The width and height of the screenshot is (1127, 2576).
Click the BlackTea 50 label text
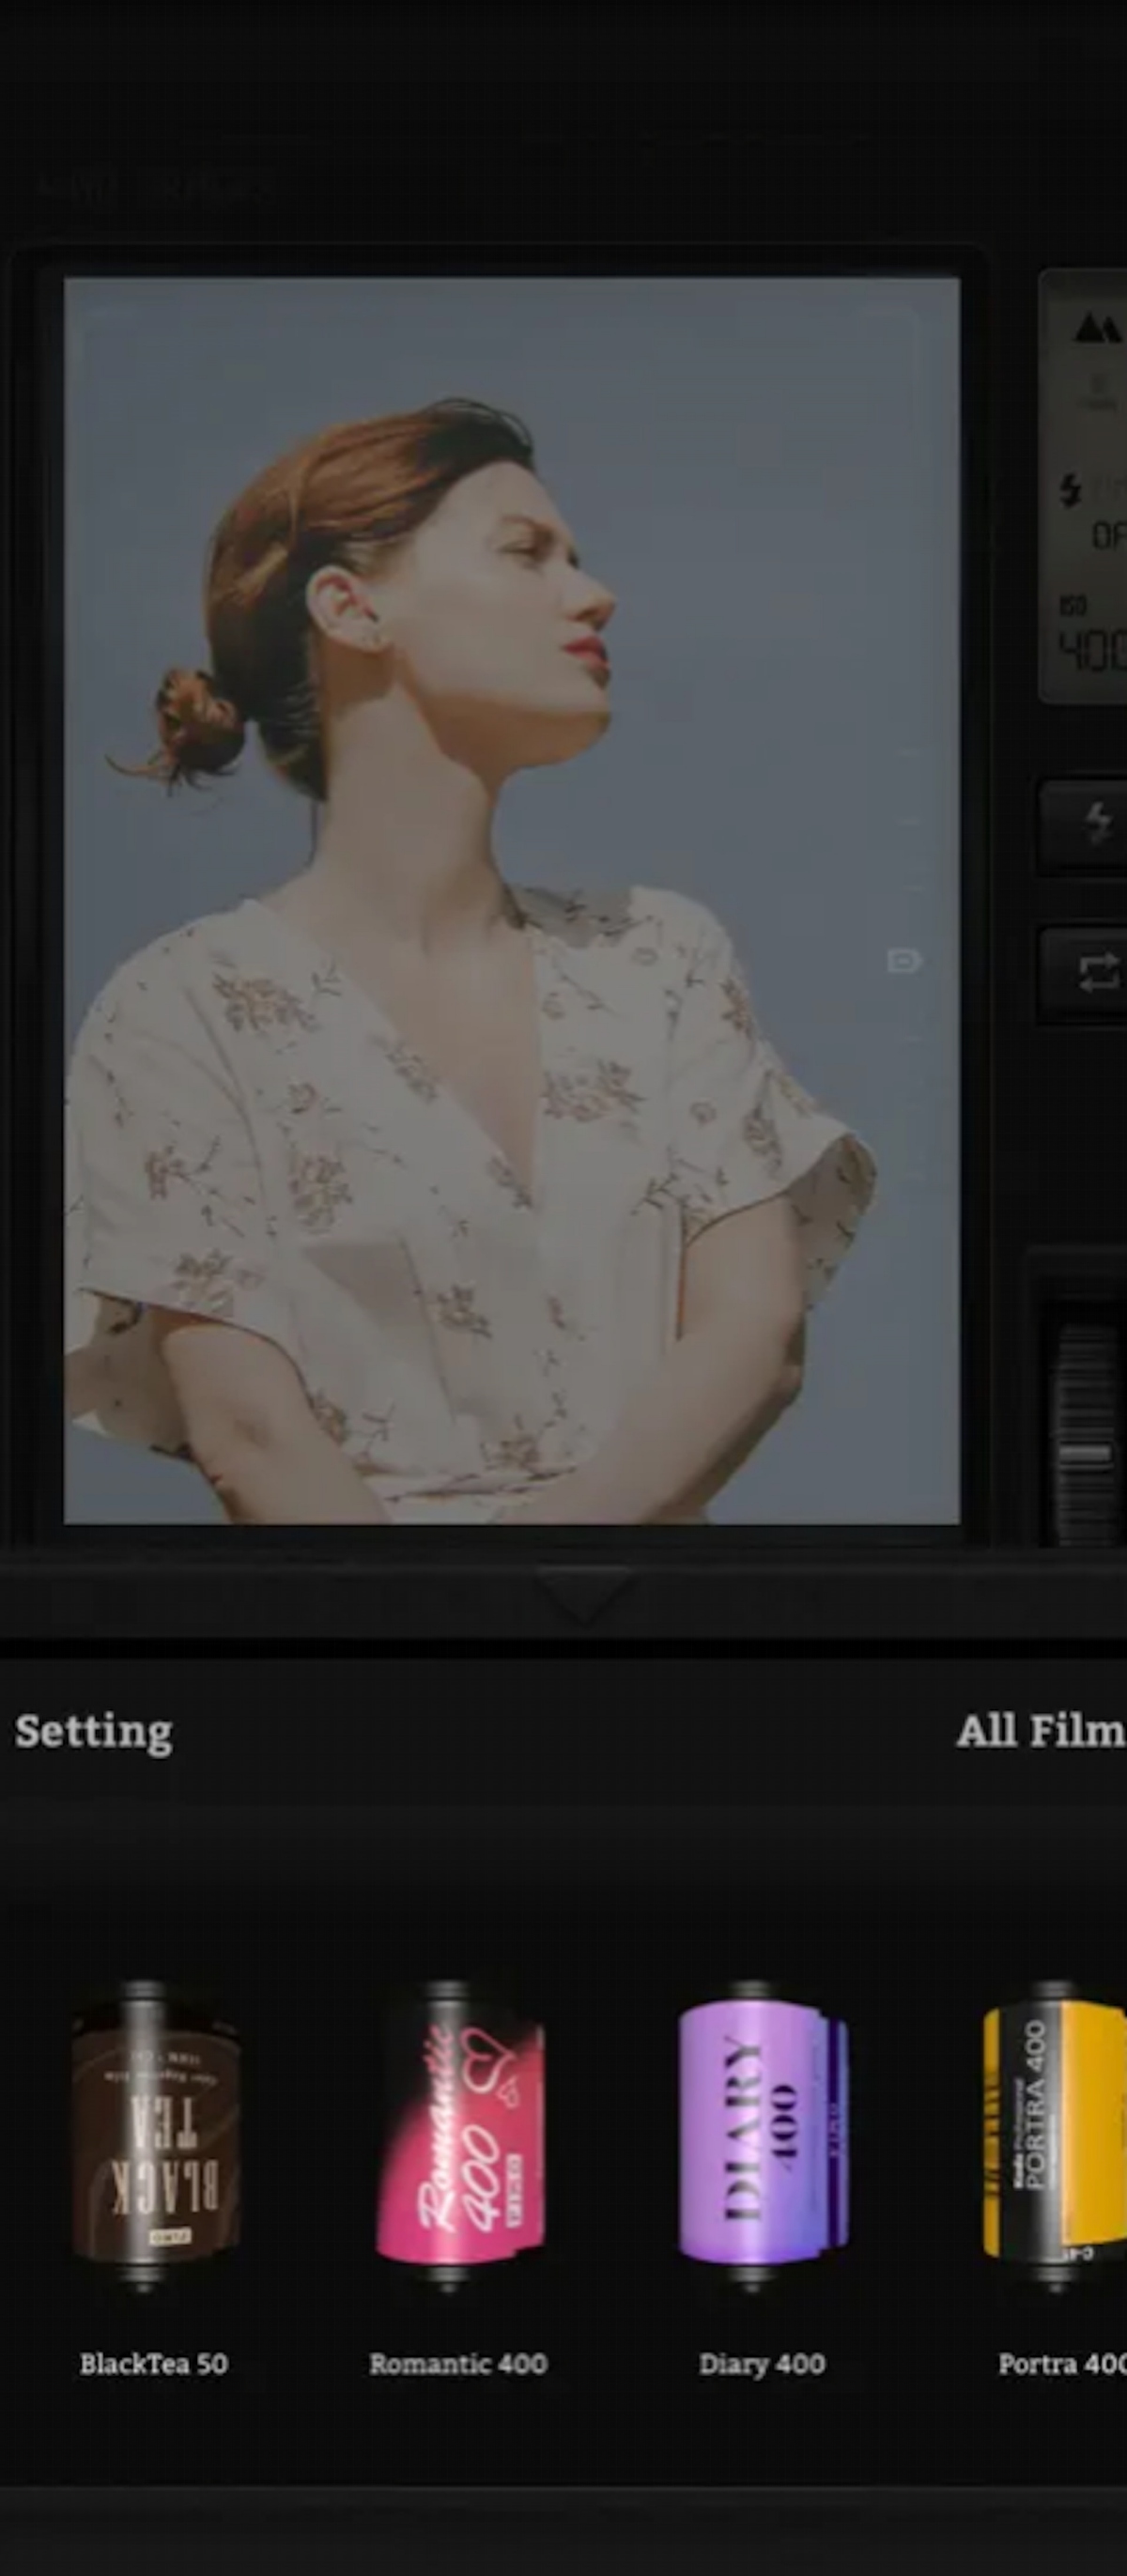click(154, 2364)
